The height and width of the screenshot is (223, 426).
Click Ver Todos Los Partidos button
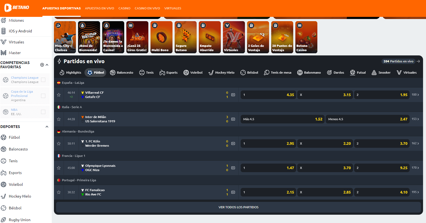(x=238, y=207)
